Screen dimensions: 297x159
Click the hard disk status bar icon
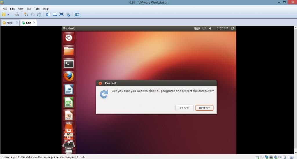pyautogui.click(x=257, y=157)
